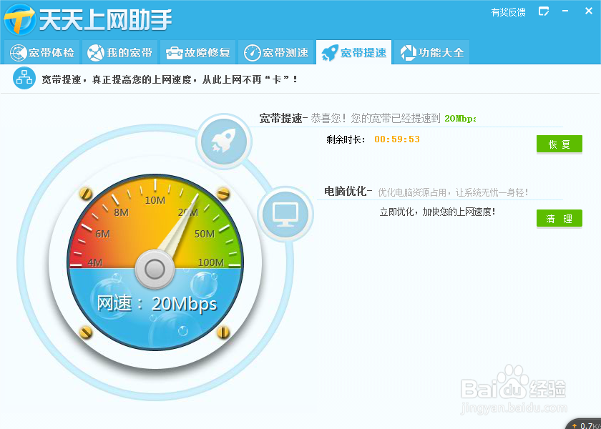Image resolution: width=601 pixels, height=429 pixels.
Task: Open the 故障修复 tab
Action: pyautogui.click(x=197, y=52)
